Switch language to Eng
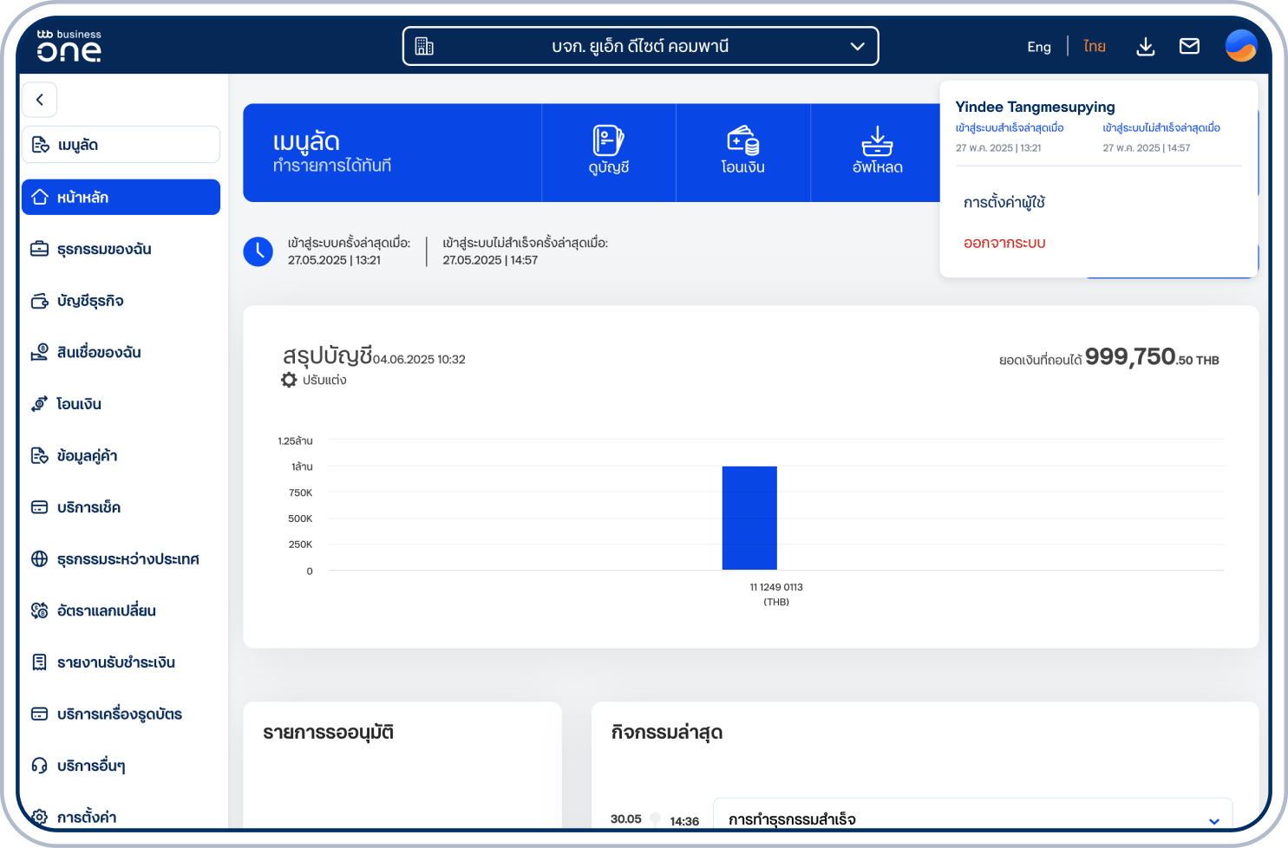 [x=1039, y=47]
